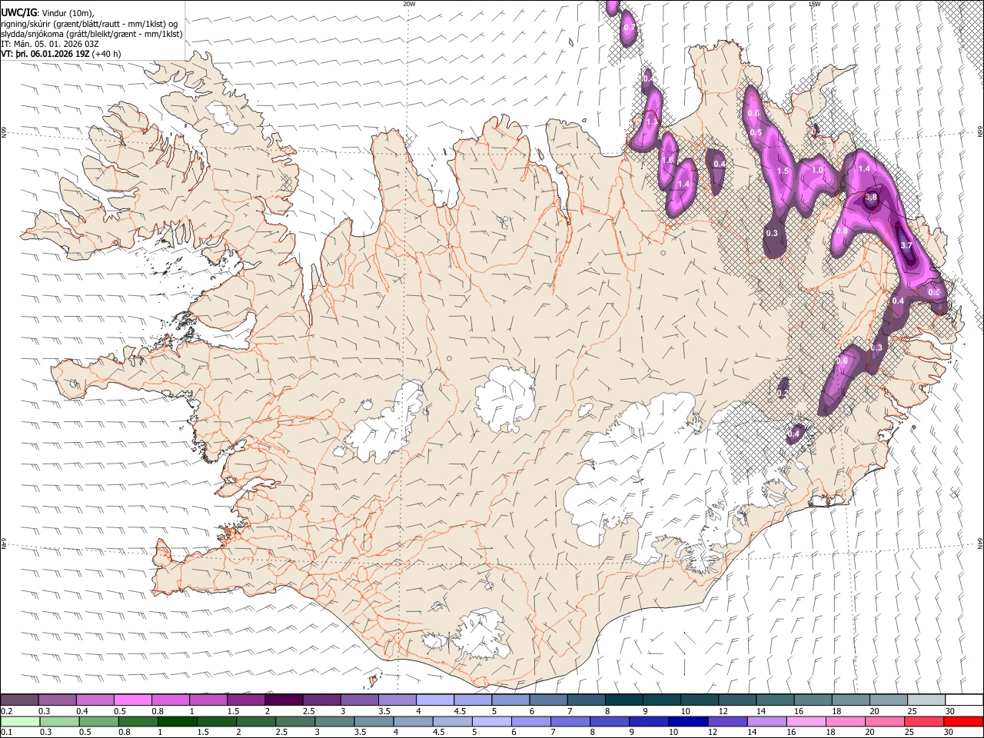Click the 0.7 precipitation value label
This screenshot has width=984, height=738.
click(x=630, y=28)
